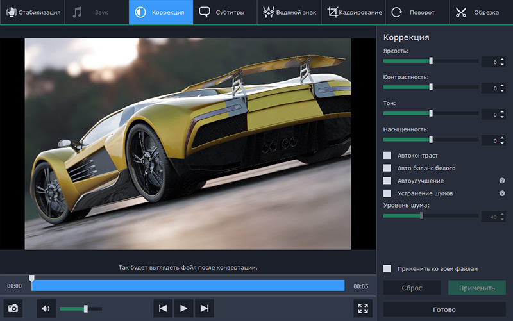Mute audio using the speaker icon
The height and width of the screenshot is (321, 513).
point(46,309)
